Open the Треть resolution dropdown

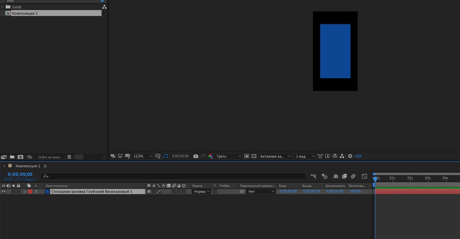(x=229, y=156)
